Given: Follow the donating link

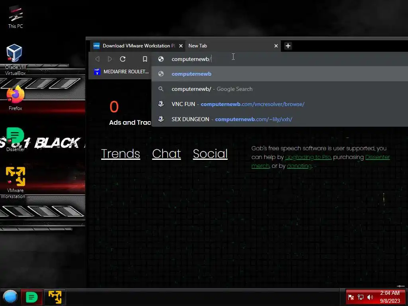Looking at the screenshot, I should coord(299,166).
